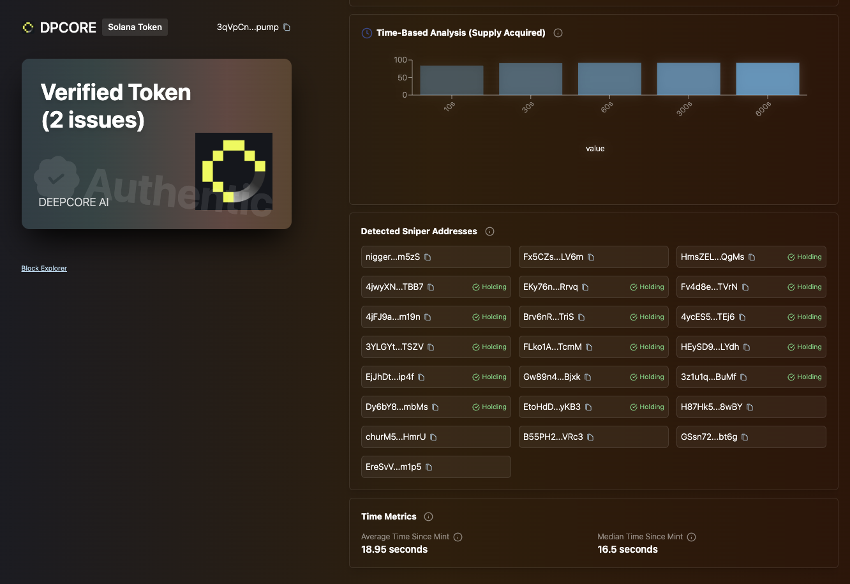Select the GSsn72...bt6g address text
Image resolution: width=850 pixels, height=584 pixels.
coord(709,437)
